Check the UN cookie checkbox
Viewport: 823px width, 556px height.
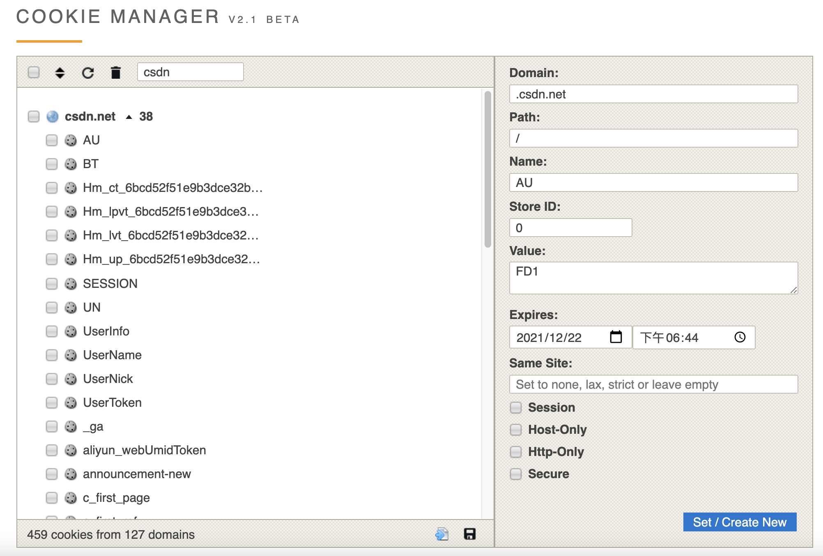click(x=52, y=308)
